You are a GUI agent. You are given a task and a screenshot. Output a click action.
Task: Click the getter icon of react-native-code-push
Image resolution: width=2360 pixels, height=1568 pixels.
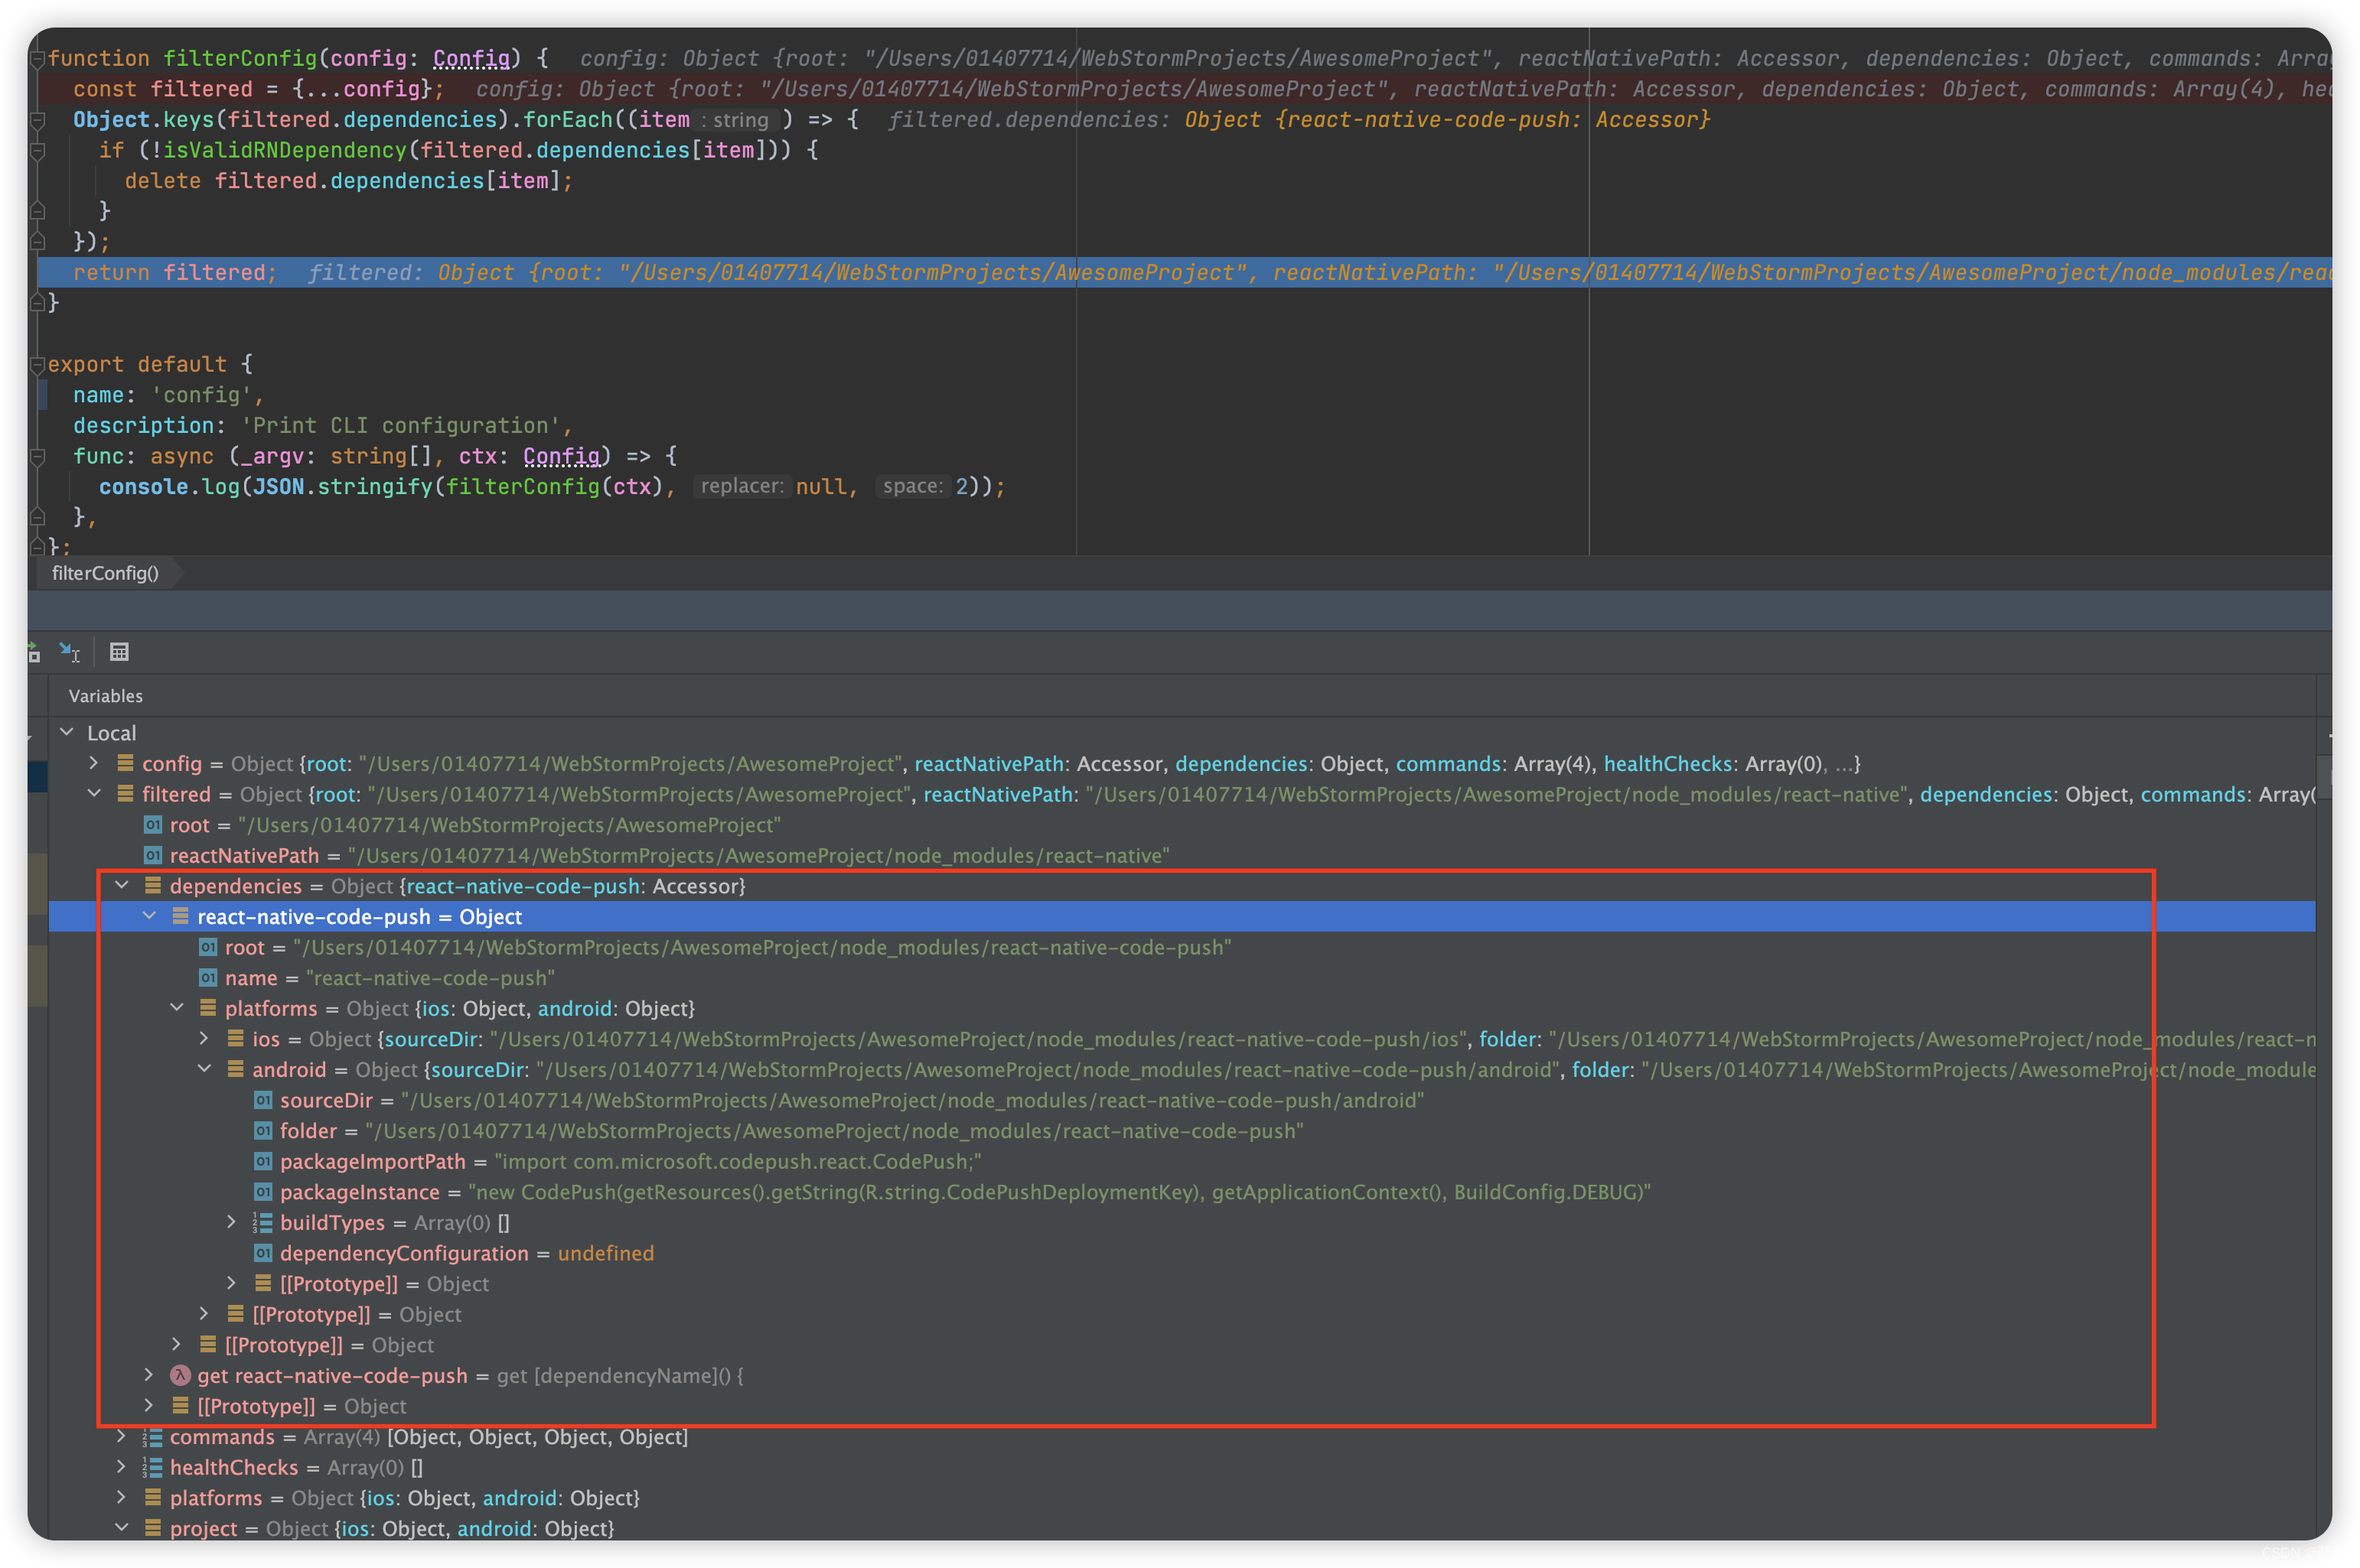pos(180,1375)
